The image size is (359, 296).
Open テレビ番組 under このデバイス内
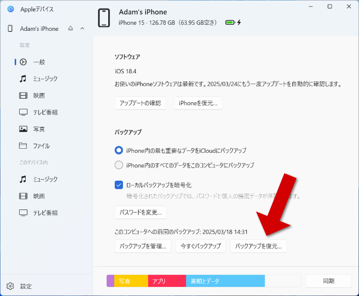[46, 213]
